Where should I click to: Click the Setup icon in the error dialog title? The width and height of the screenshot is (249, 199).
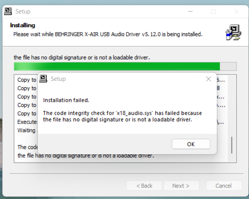43,78
